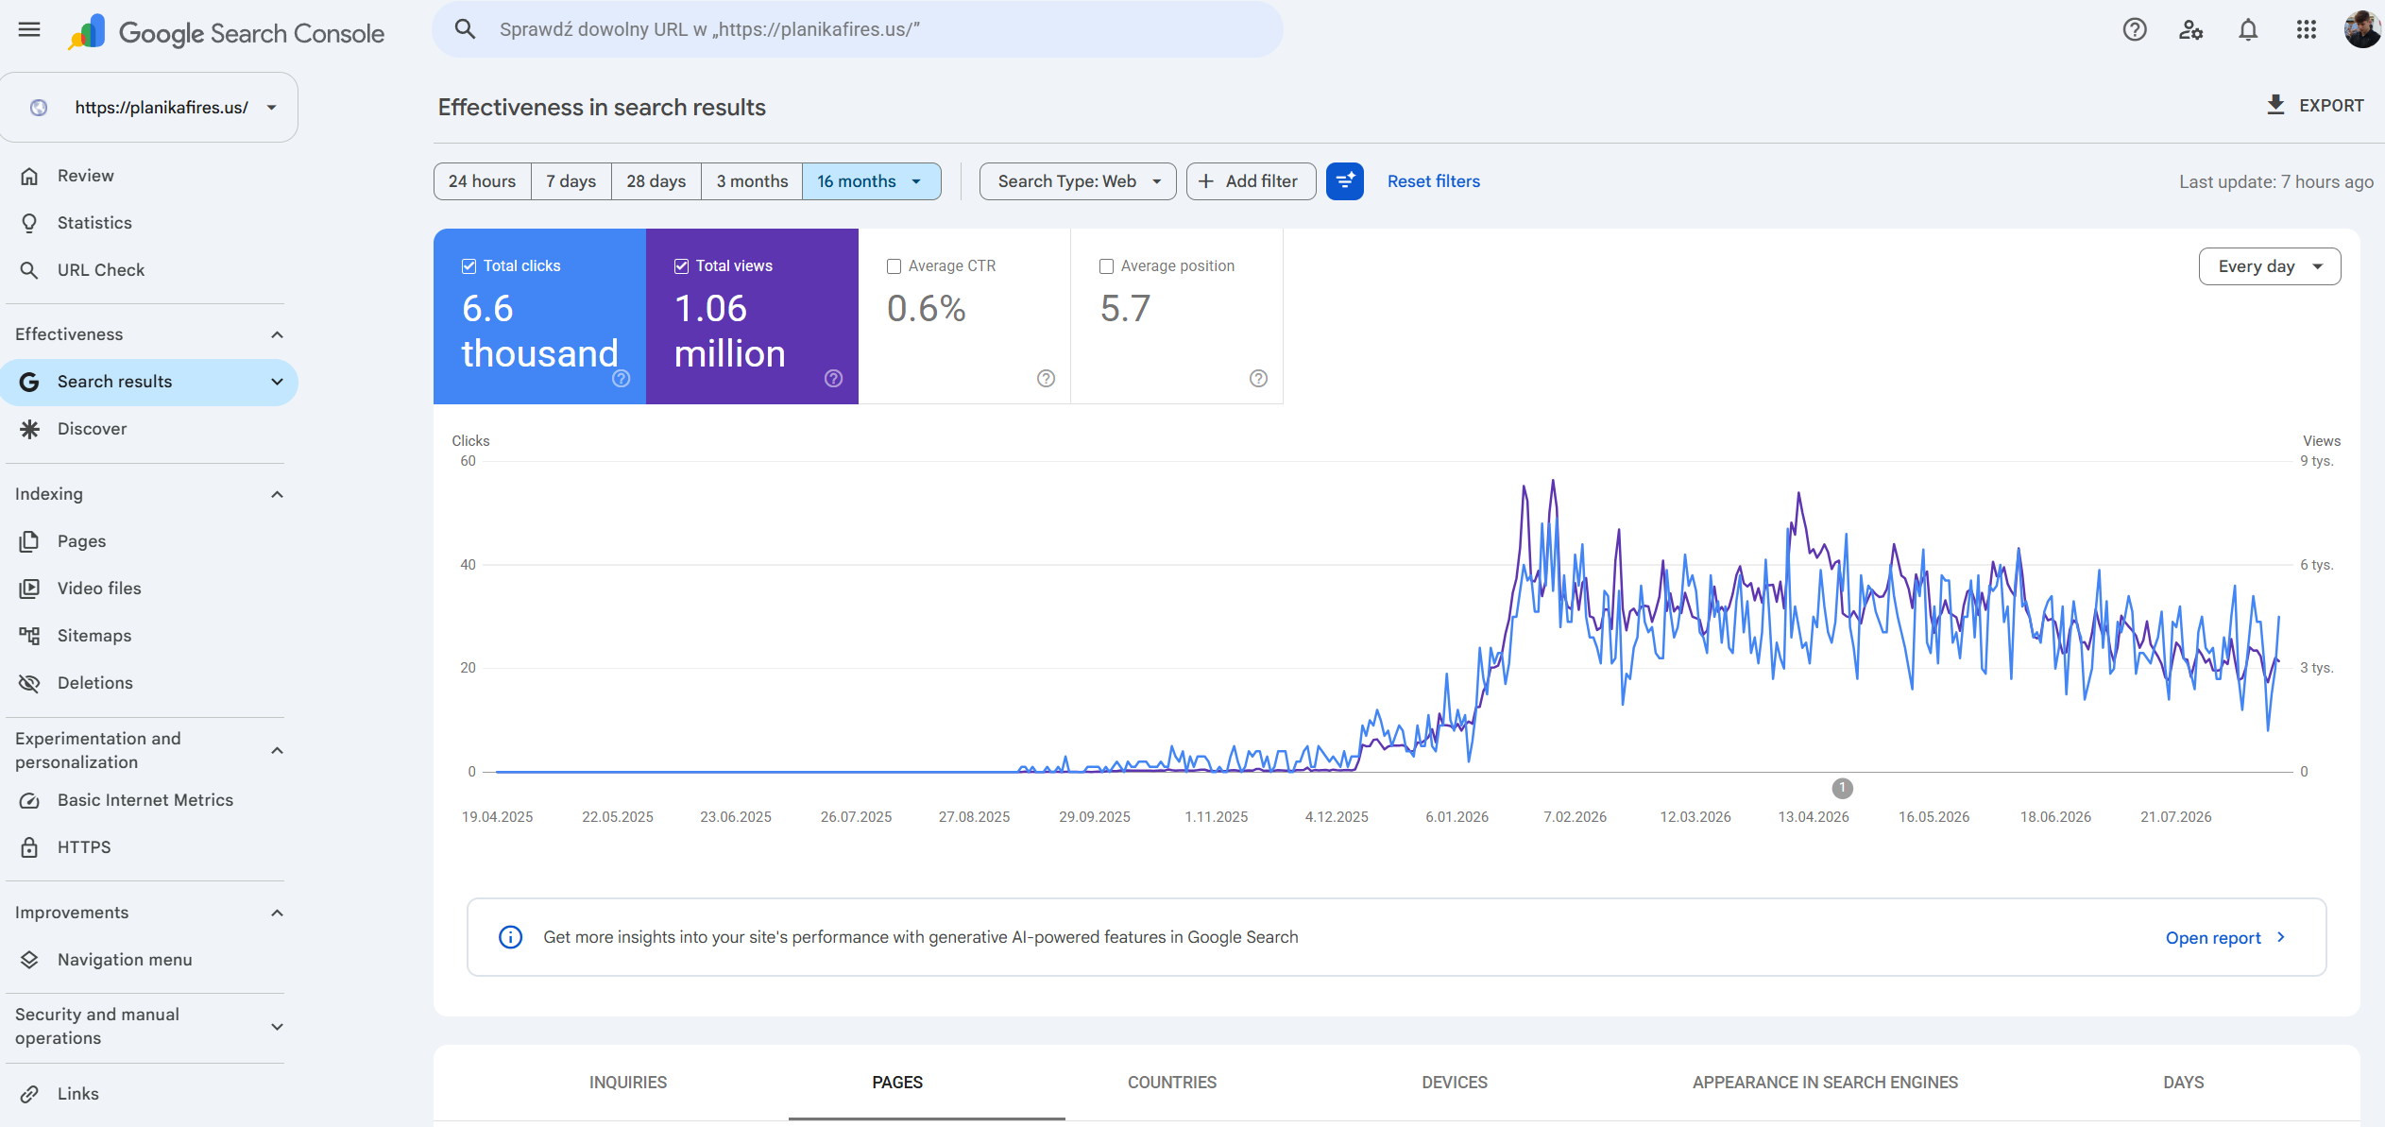
Task: Select the 24 hours range
Action: (483, 181)
